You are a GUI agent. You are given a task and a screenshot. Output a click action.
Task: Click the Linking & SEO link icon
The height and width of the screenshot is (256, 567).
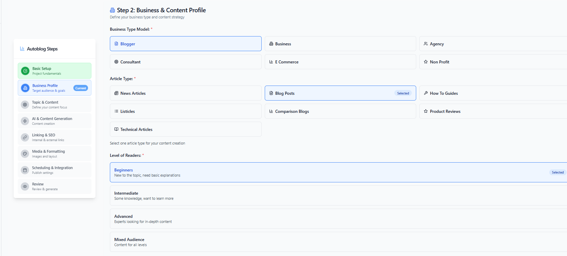coord(25,137)
